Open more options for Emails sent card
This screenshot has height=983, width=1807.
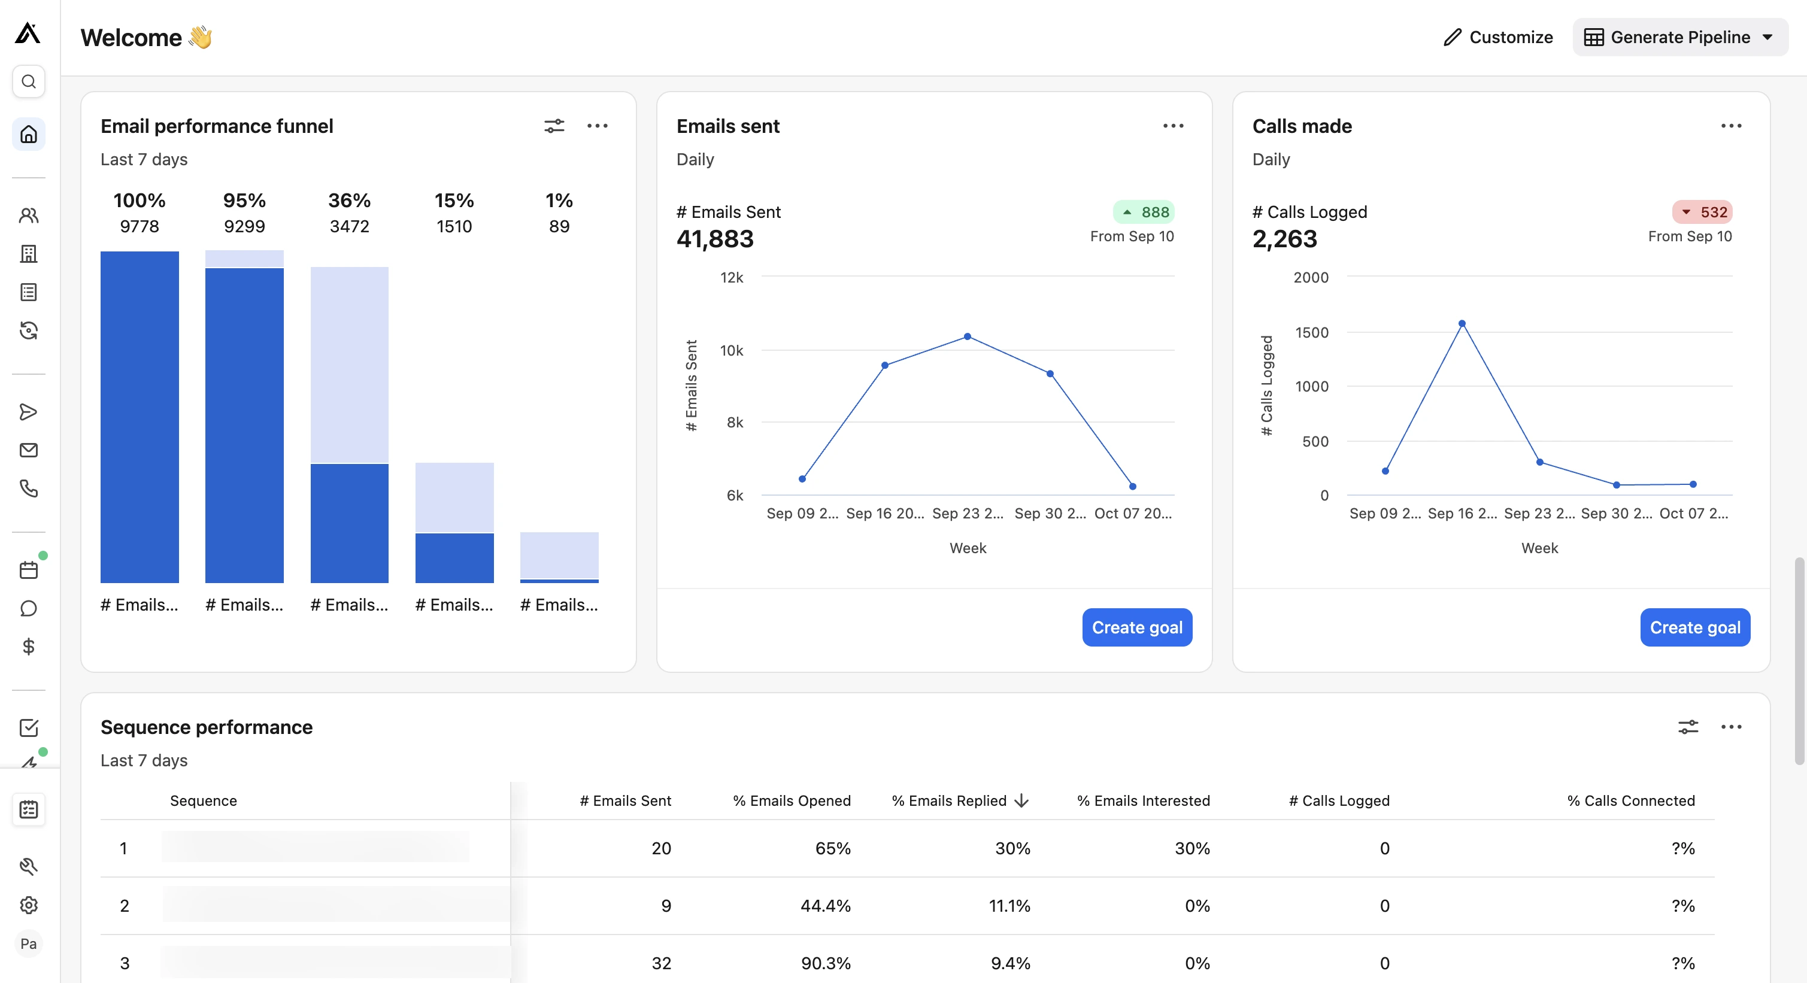click(x=1173, y=126)
